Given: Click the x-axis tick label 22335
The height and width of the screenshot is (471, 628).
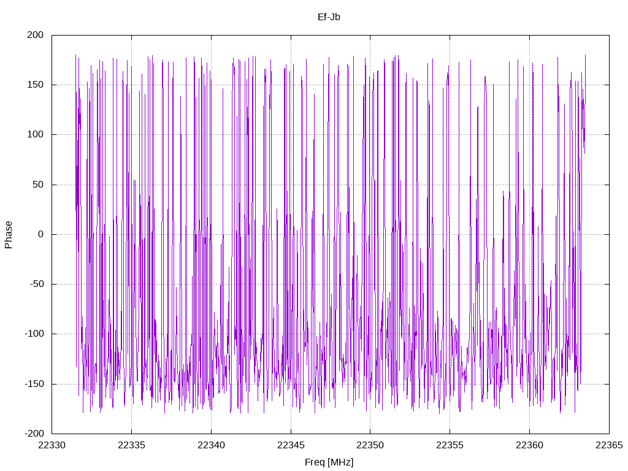Looking at the screenshot, I should click(x=131, y=445).
